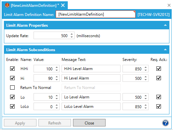Decrease the LoLo value with down arrow

57,108
